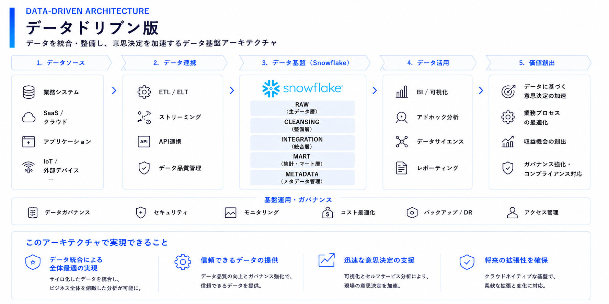
Task: Click the 業務プロセスの最適化 gear icon
Action: point(508,117)
